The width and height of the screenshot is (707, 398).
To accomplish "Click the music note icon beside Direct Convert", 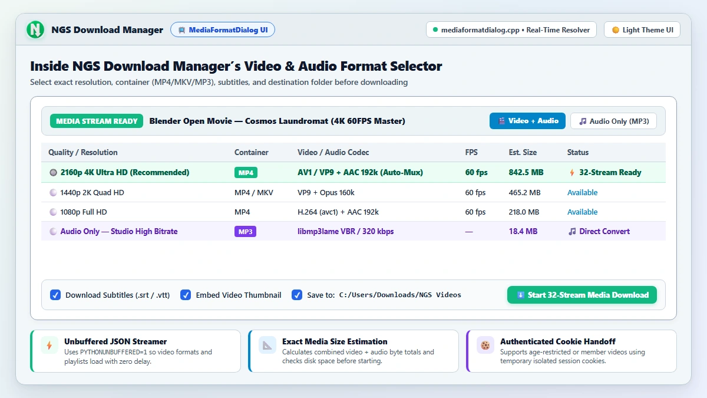I will (572, 232).
